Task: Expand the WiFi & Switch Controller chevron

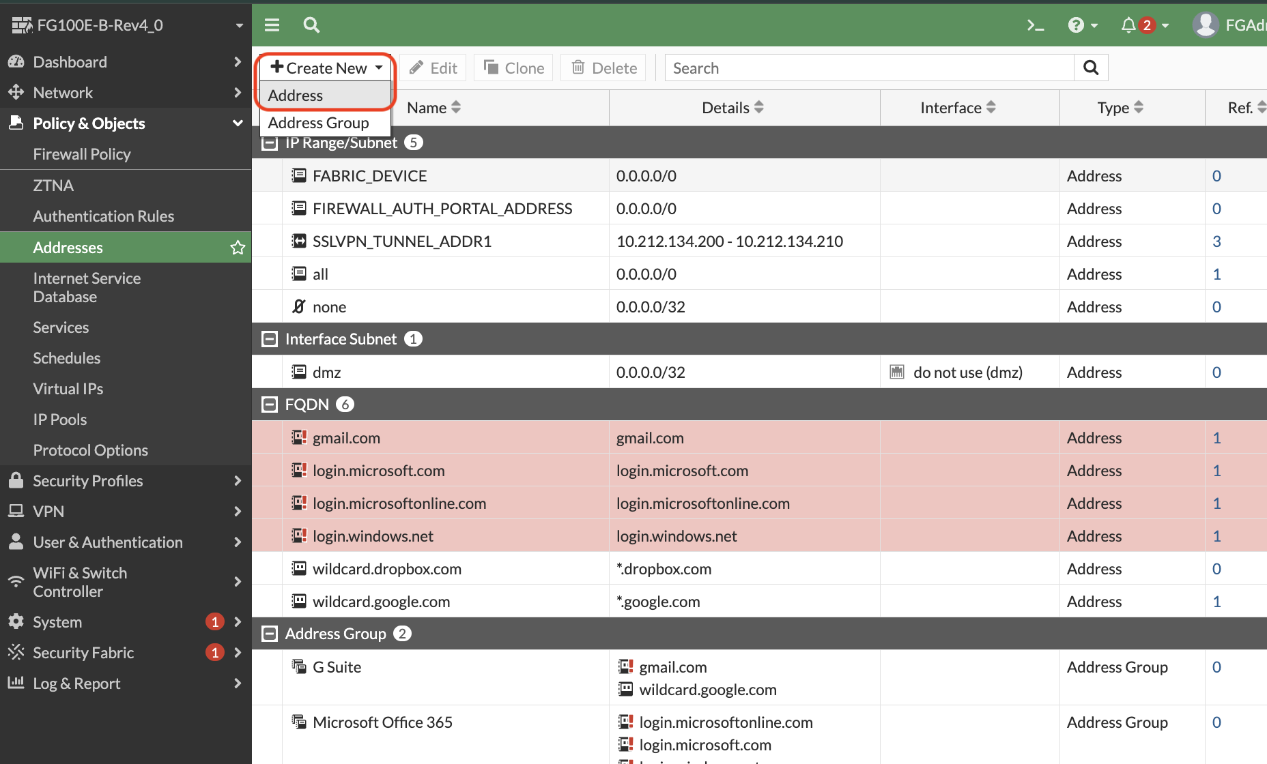Action: coord(238,581)
